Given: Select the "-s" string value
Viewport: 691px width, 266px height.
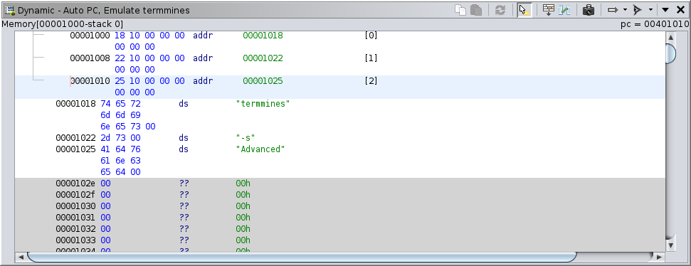Looking at the screenshot, I should [x=246, y=138].
